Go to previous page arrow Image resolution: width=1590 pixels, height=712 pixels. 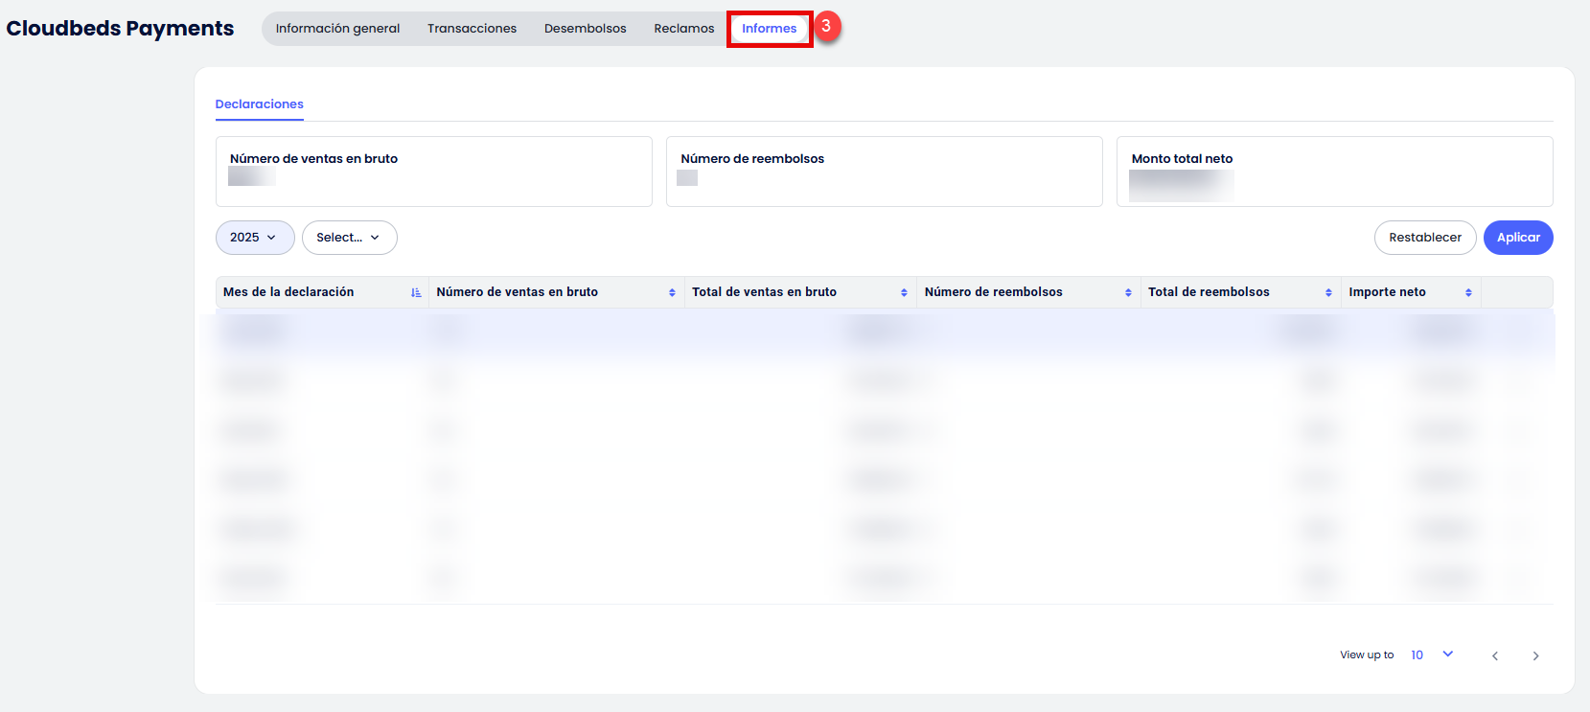click(x=1494, y=655)
